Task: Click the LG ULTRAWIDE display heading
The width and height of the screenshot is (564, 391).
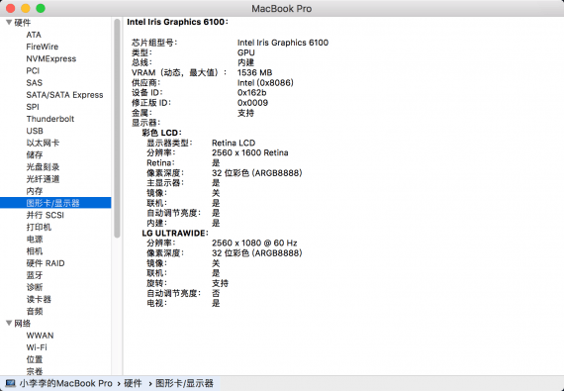Action: coord(175,233)
